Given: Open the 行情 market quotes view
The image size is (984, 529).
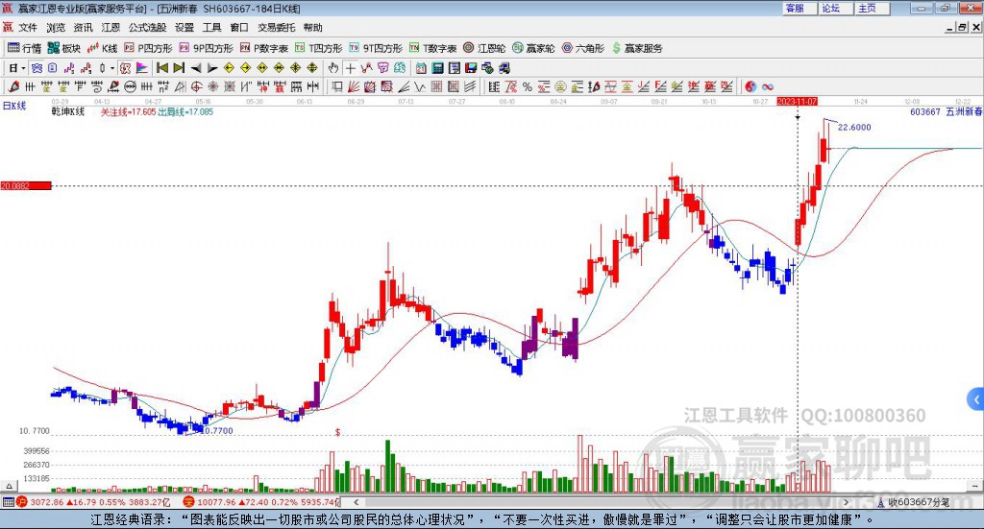Looking at the screenshot, I should [x=24, y=48].
